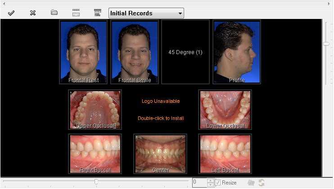Click the second layout template icon

point(98,13)
